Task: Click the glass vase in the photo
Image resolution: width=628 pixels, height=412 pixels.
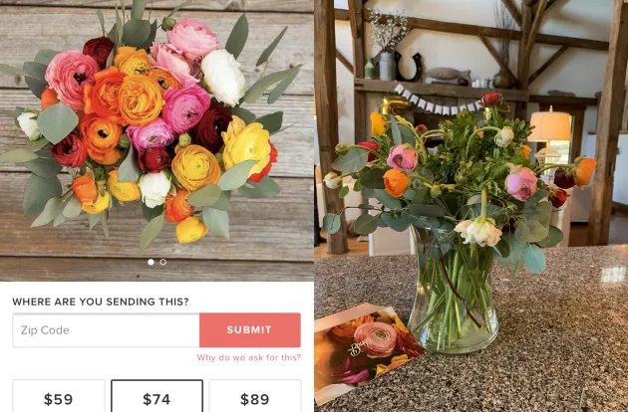Action: 454,292
